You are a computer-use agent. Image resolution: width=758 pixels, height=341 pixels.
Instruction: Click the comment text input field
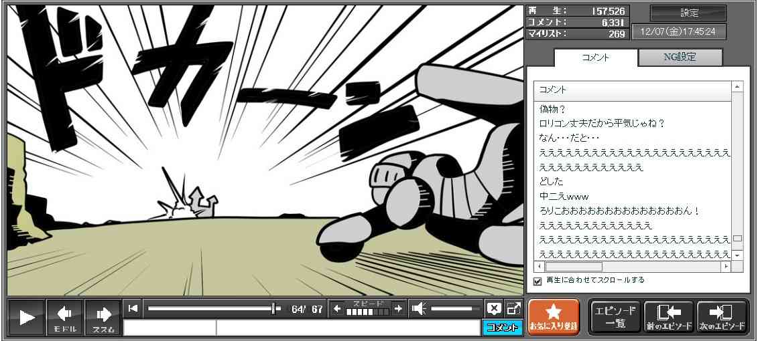pyautogui.click(x=347, y=328)
